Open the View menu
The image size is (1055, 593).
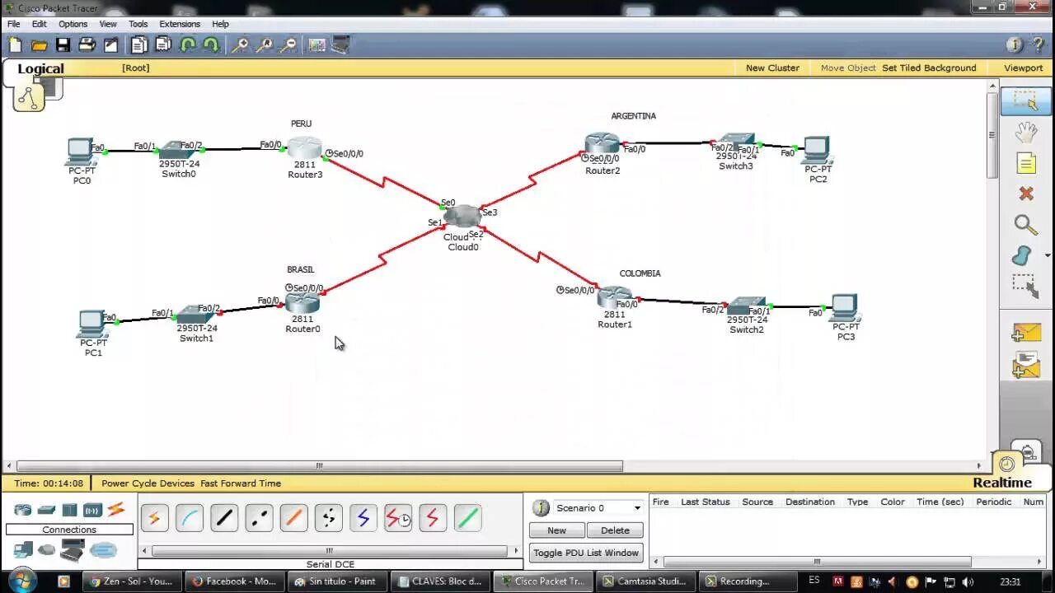108,24
